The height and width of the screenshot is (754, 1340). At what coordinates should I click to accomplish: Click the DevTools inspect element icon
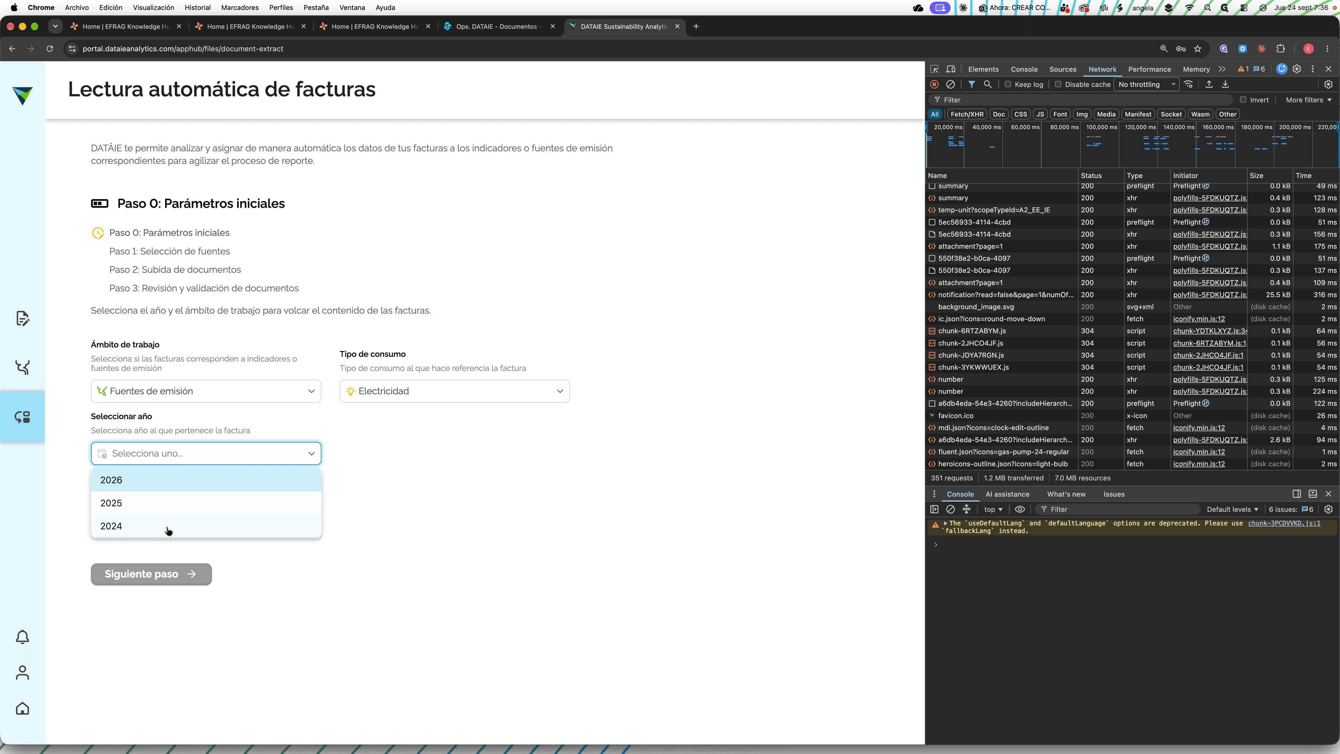[934, 69]
